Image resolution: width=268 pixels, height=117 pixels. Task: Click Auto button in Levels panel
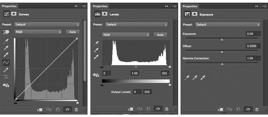pyautogui.click(x=160, y=35)
